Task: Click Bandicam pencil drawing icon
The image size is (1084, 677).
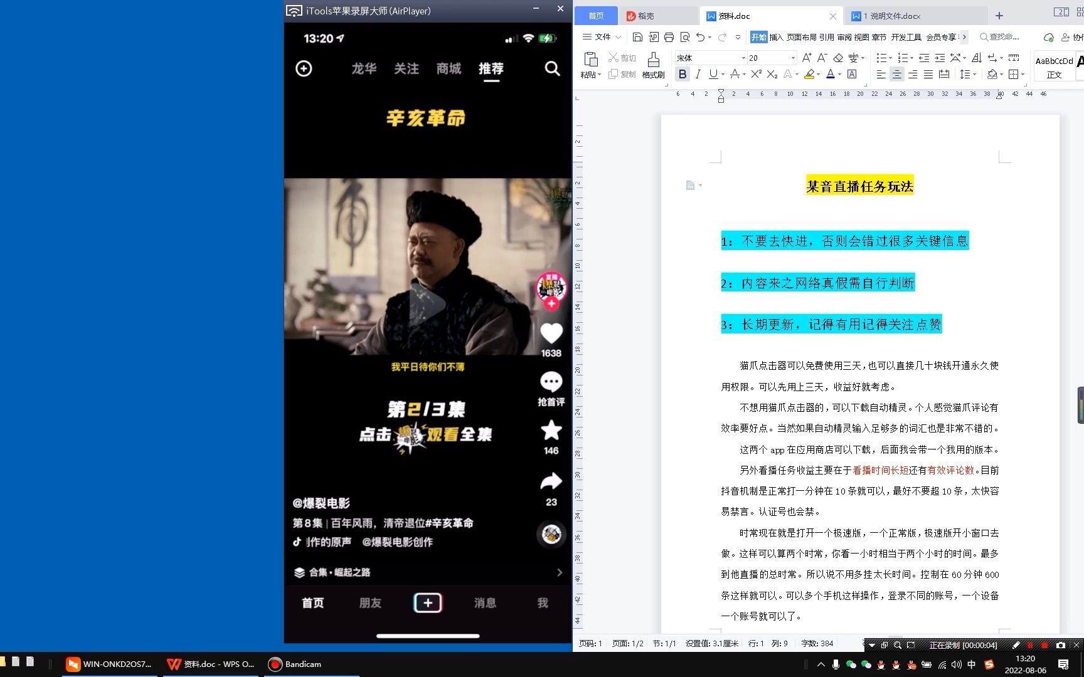Action: [1016, 645]
